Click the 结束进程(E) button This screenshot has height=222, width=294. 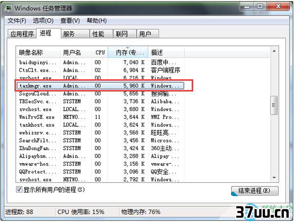point(255,191)
